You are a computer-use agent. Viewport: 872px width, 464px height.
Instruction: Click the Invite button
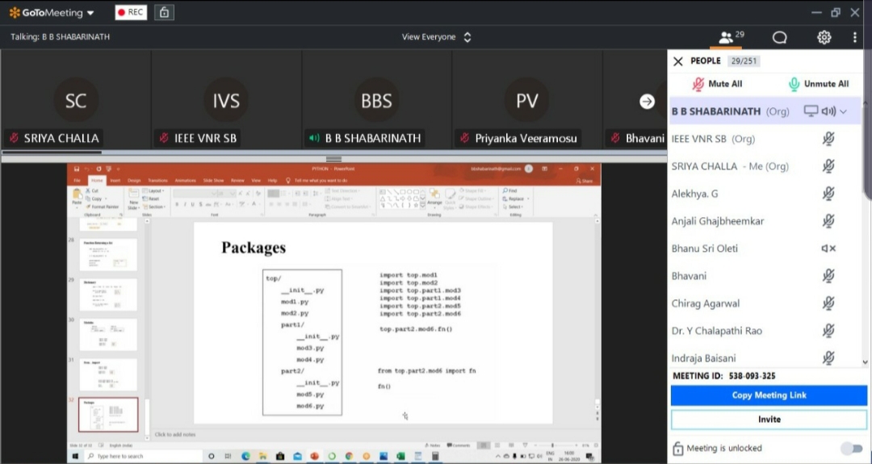tap(769, 420)
